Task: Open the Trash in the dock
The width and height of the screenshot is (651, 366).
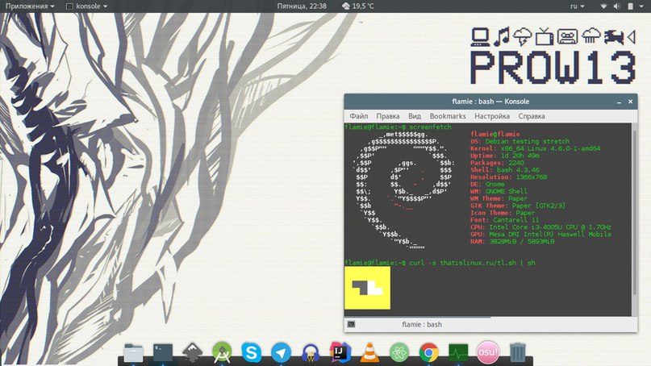Action: tap(517, 352)
